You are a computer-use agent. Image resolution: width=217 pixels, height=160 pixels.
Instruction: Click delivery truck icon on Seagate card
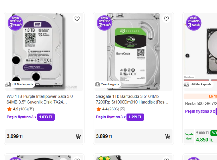(x=97, y=84)
